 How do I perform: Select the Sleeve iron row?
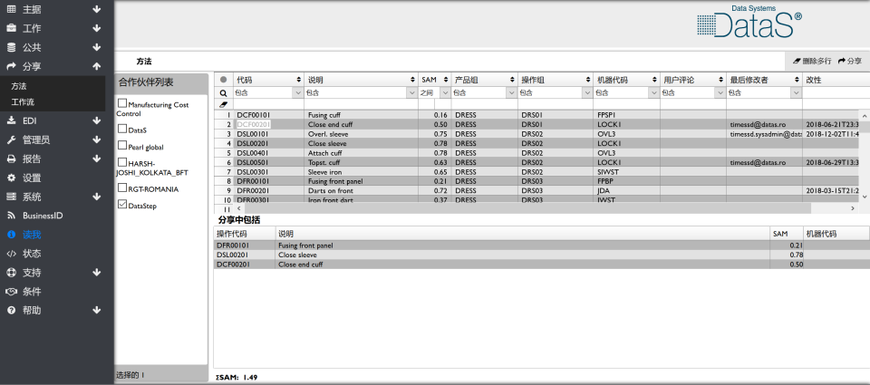(536, 172)
